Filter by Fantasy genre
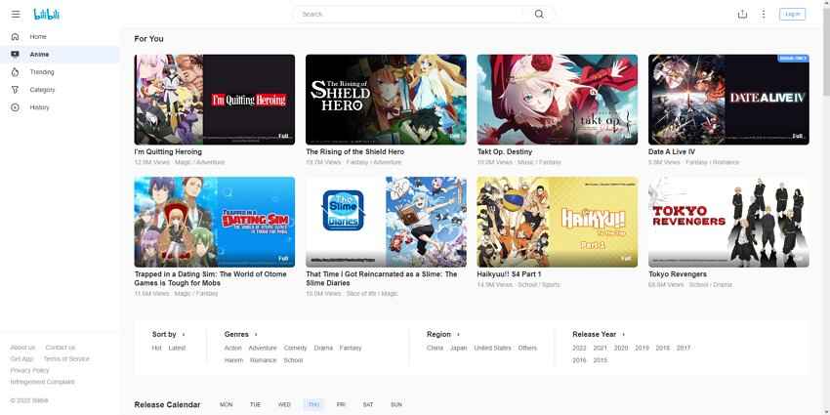 point(351,348)
